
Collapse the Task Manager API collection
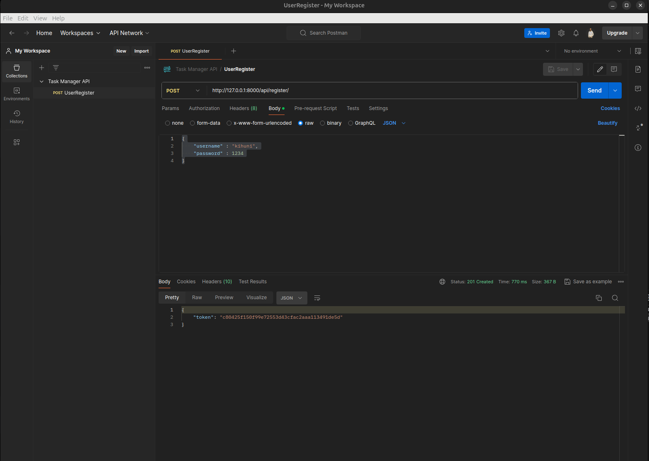point(42,82)
